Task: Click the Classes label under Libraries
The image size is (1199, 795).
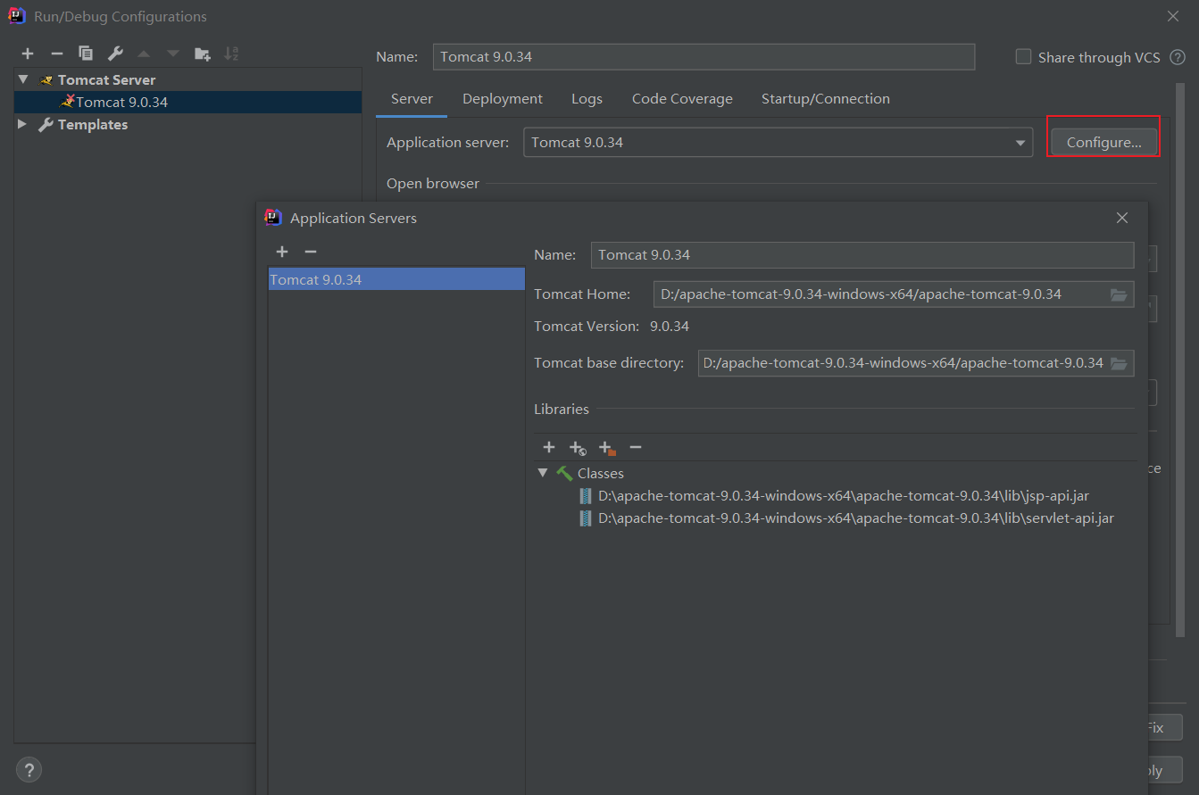Action: pyautogui.click(x=600, y=474)
